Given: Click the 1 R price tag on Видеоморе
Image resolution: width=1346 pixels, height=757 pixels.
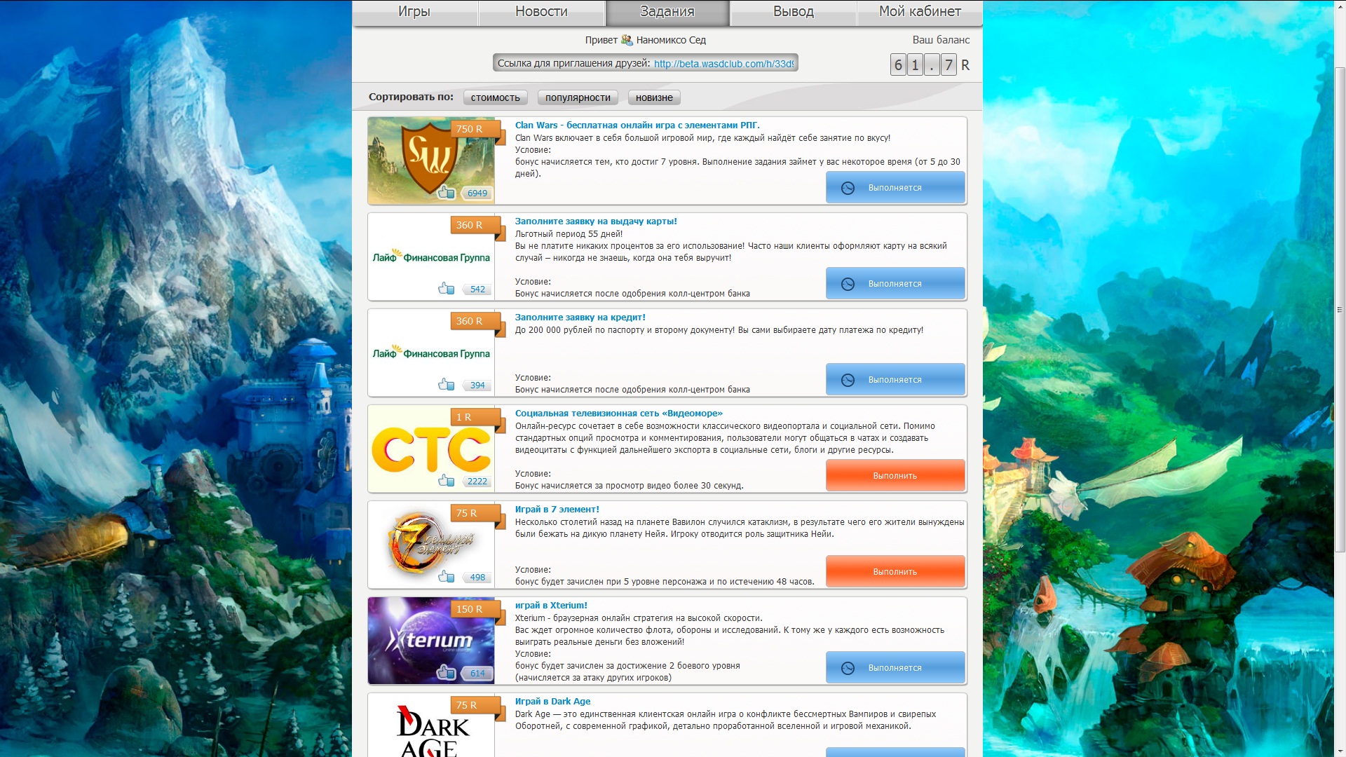Looking at the screenshot, I should pyautogui.click(x=476, y=418).
